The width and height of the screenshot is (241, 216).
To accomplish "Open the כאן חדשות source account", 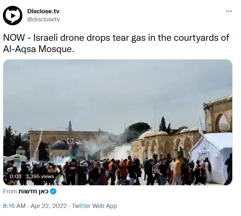I will [x=33, y=191].
